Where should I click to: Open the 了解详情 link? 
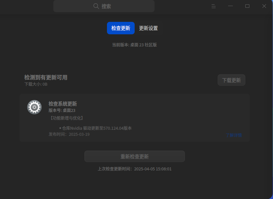pos(234,135)
